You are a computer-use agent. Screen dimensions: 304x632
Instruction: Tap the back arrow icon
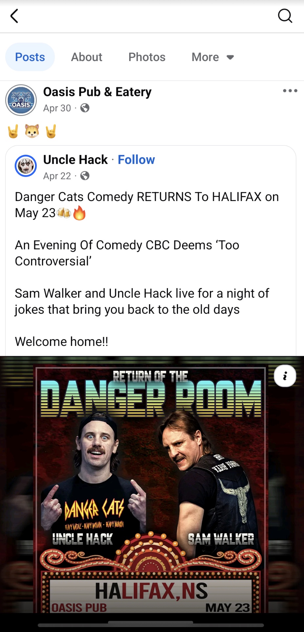point(14,16)
